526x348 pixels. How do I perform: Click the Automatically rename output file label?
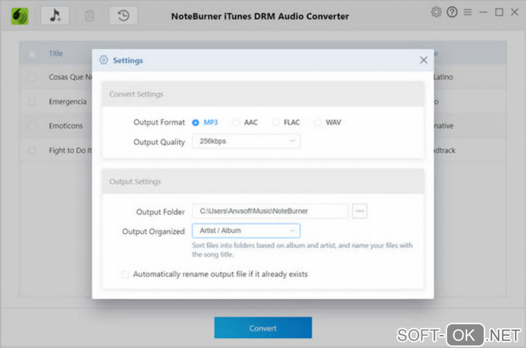pos(220,274)
